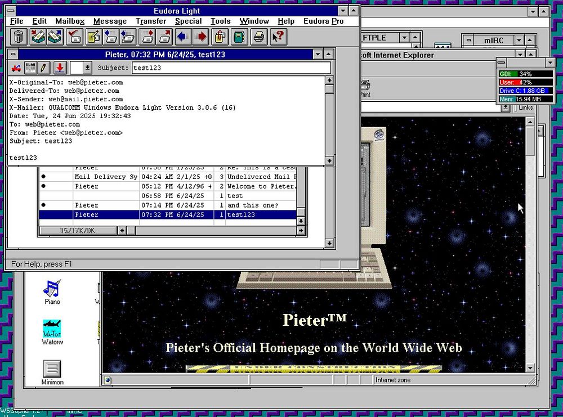Click the Reply to All icon
The height and width of the screenshot is (417, 563).
128,37
